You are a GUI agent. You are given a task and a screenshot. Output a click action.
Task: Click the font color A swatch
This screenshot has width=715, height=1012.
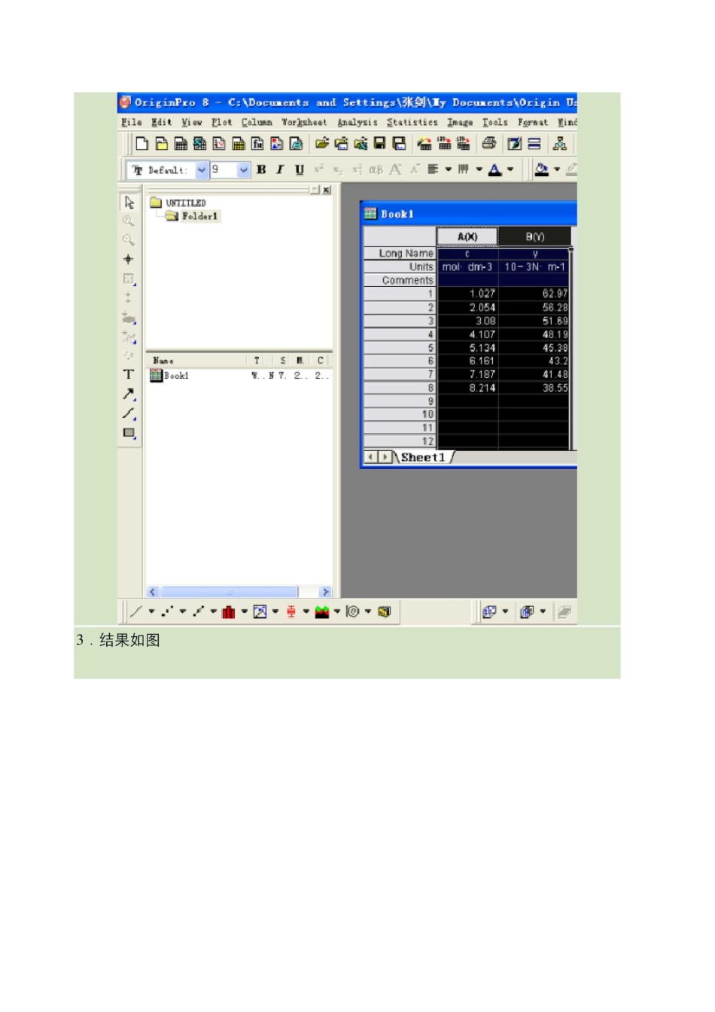click(494, 169)
